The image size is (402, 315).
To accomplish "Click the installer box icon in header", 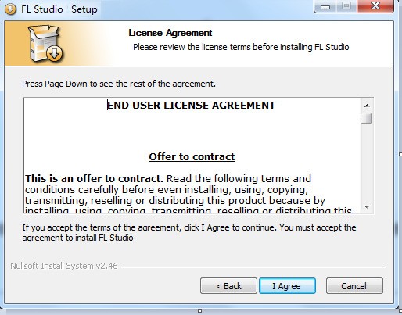I will (45, 44).
